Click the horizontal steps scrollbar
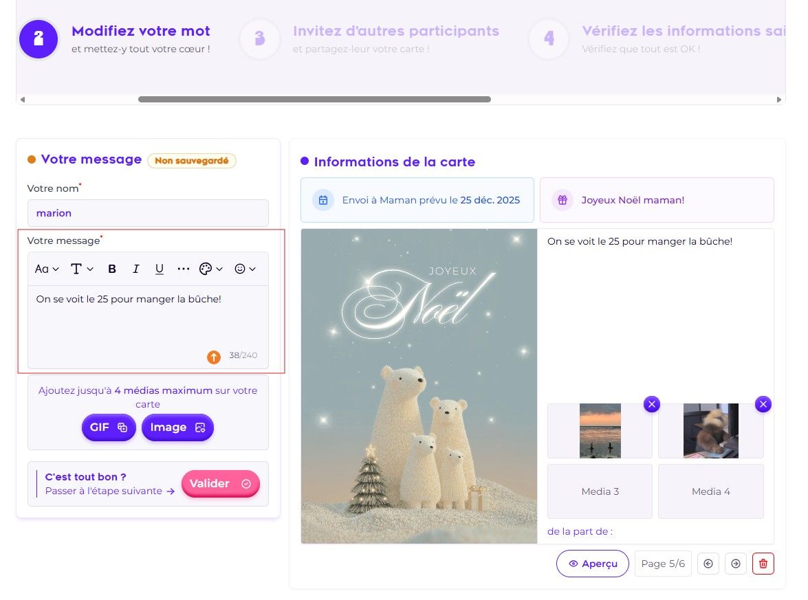This screenshot has width=808, height=600. 314,100
